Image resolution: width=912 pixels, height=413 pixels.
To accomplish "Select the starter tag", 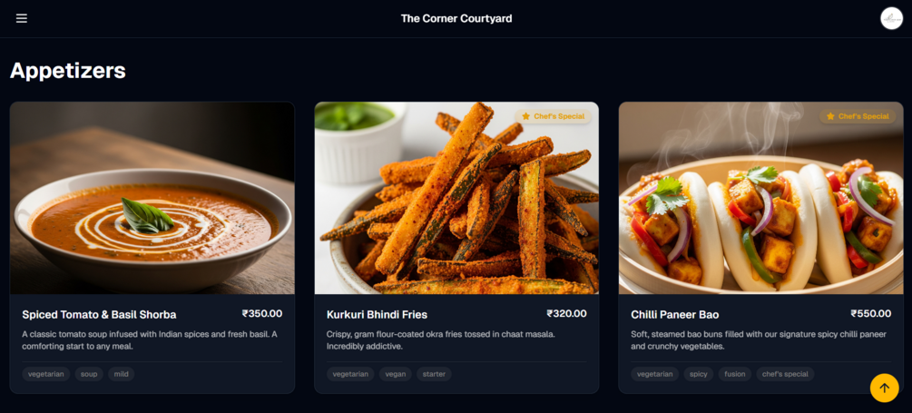I will pyautogui.click(x=434, y=374).
